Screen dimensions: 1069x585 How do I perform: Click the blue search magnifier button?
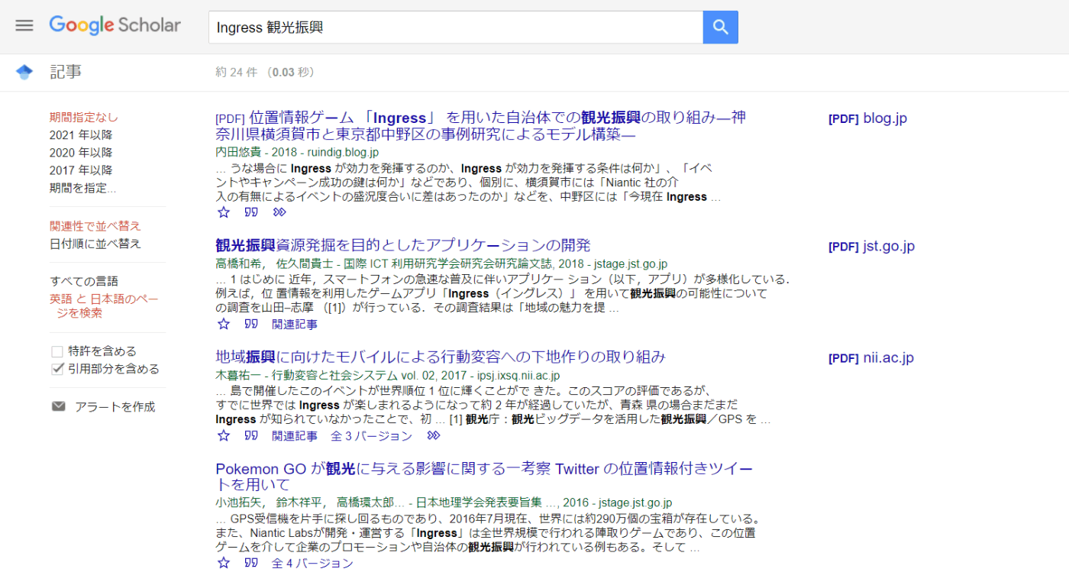pyautogui.click(x=720, y=27)
